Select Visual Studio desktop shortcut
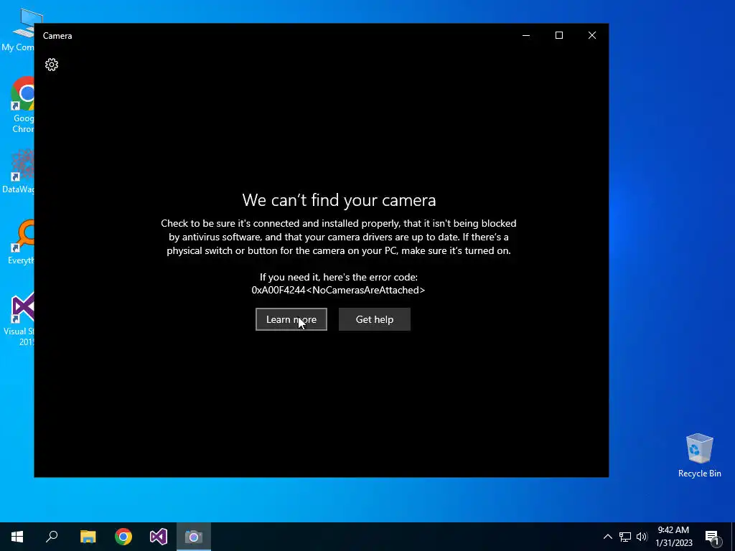 coord(19,319)
